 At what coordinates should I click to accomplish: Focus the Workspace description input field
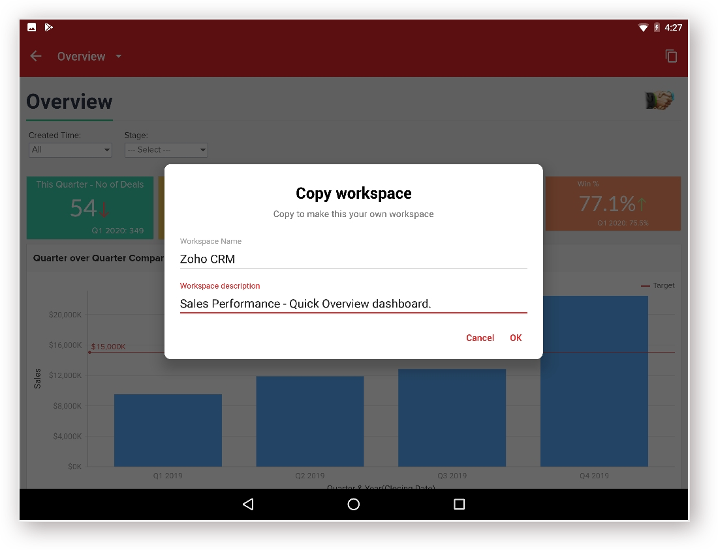click(354, 304)
